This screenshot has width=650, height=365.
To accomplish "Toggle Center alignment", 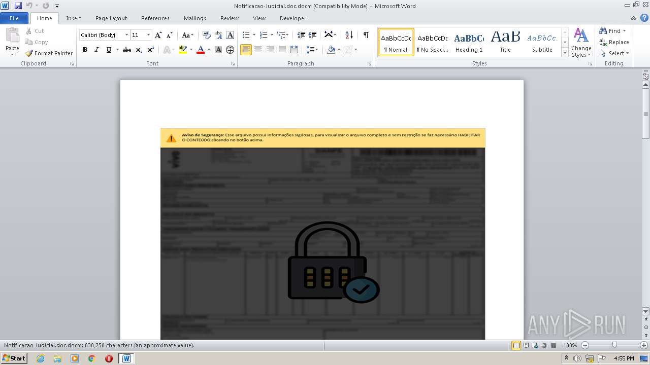I will click(258, 50).
